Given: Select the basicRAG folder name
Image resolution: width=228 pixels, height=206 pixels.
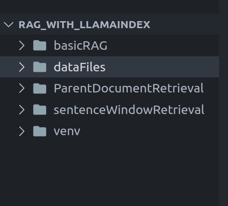Looking at the screenshot, I should (x=80, y=46).
